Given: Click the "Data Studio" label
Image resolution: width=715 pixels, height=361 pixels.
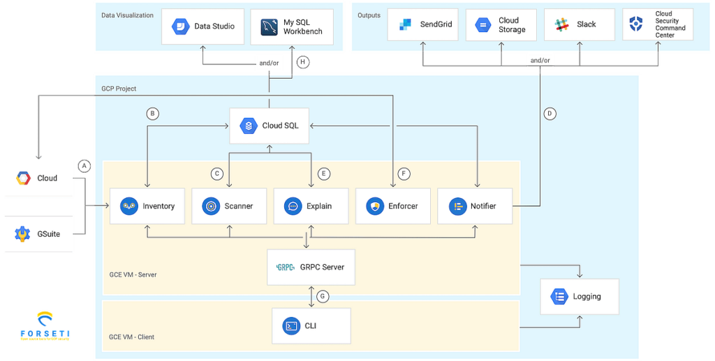Looking at the screenshot, I should (x=214, y=26).
